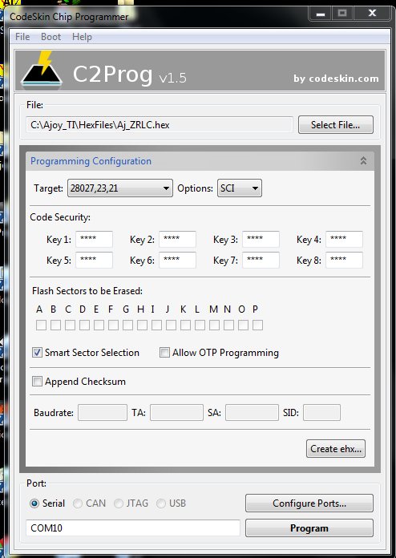396x558 pixels.
Task: Tick flash sector J checkbox
Action: [x=171, y=325]
